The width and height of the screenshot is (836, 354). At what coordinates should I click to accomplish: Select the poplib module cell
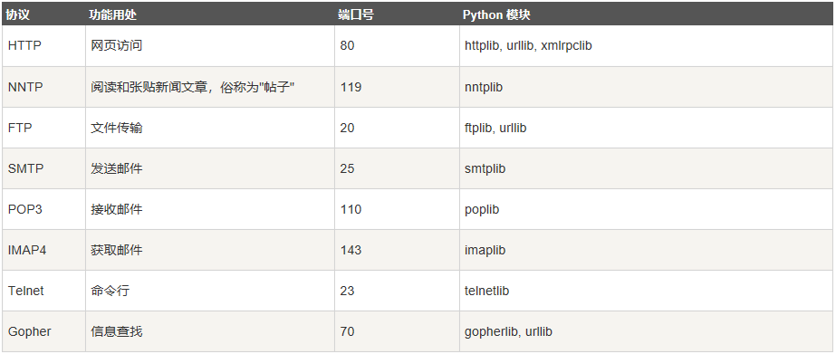[647, 209]
